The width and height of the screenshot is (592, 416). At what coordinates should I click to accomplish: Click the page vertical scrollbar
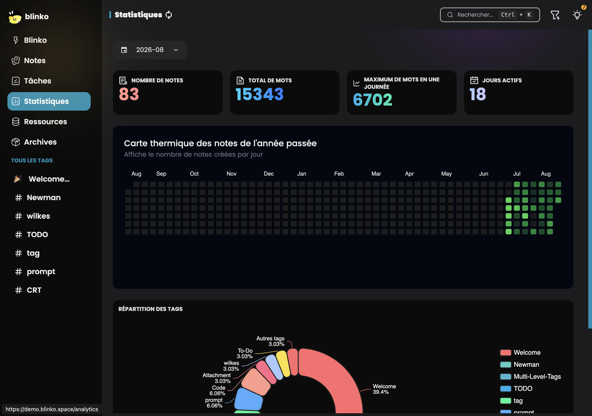590,179
